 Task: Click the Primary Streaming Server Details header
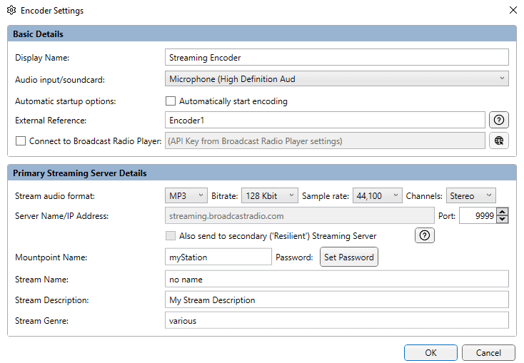click(x=262, y=173)
